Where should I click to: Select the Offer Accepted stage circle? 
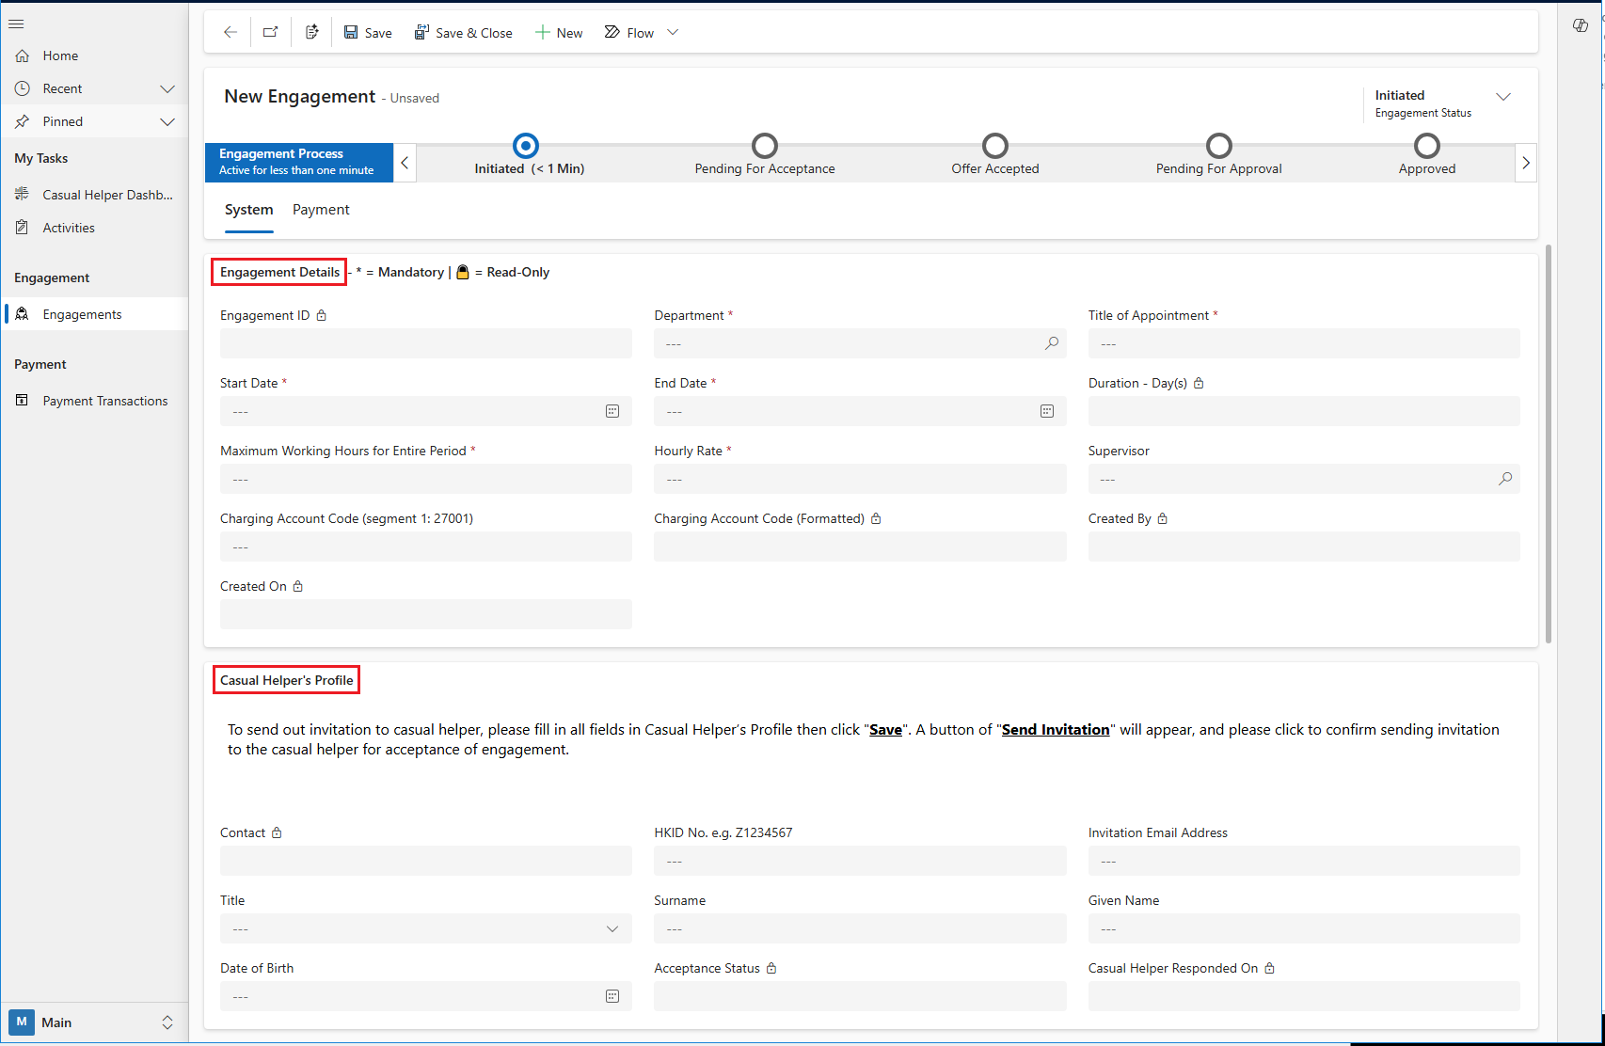[x=994, y=146]
